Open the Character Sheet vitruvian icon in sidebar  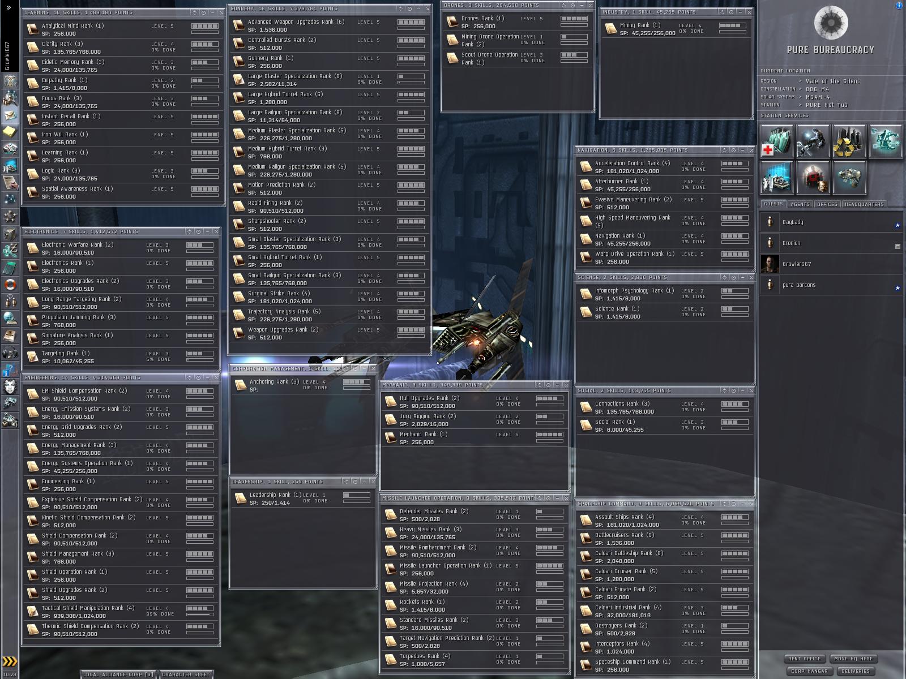[x=10, y=82]
